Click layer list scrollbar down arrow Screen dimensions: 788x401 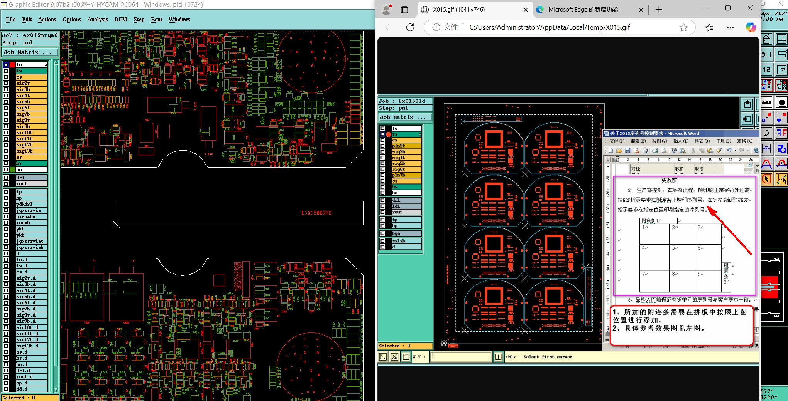coord(56,390)
